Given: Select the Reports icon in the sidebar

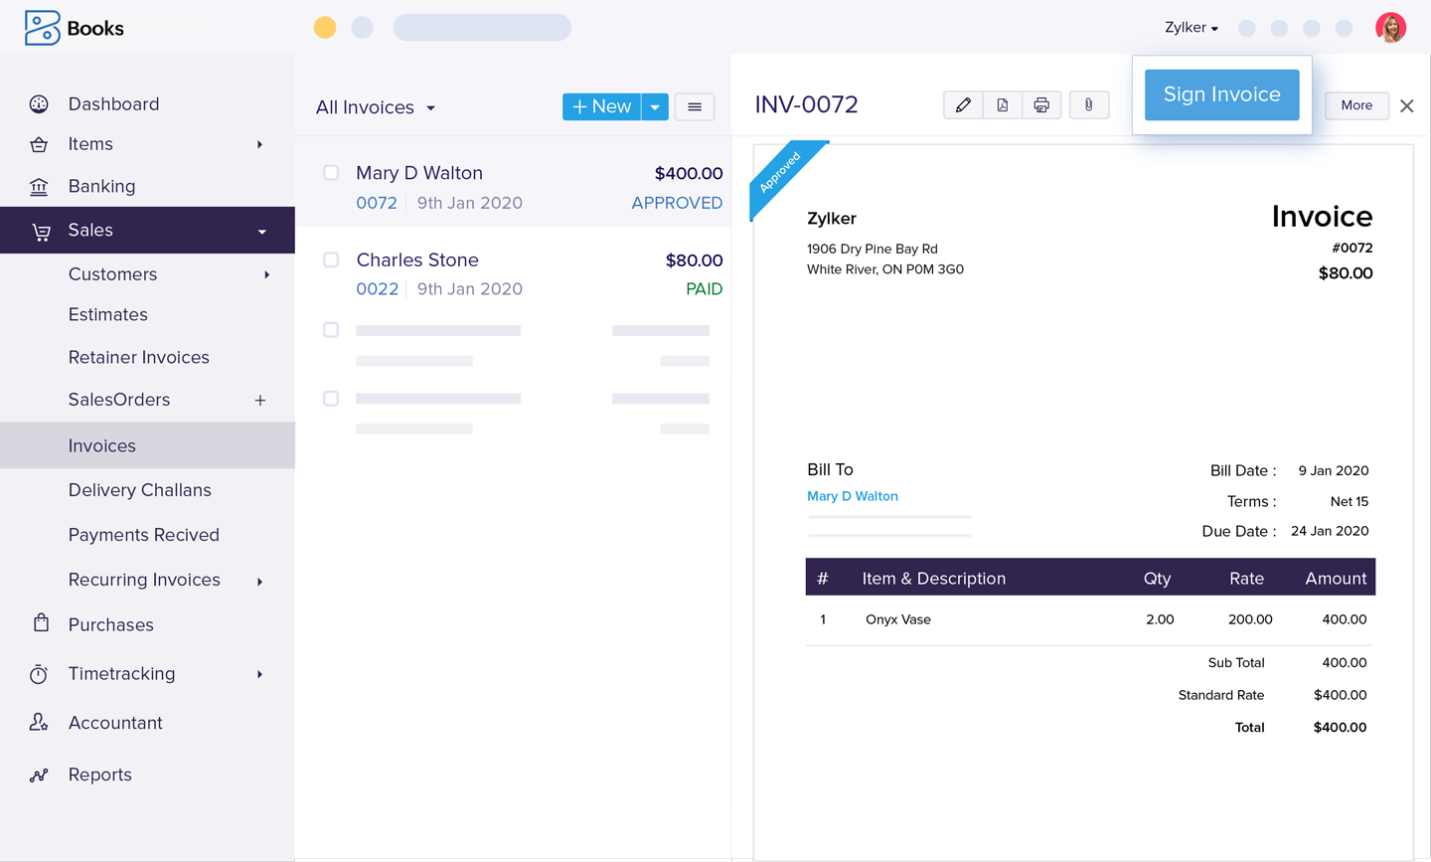Looking at the screenshot, I should pyautogui.click(x=38, y=774).
